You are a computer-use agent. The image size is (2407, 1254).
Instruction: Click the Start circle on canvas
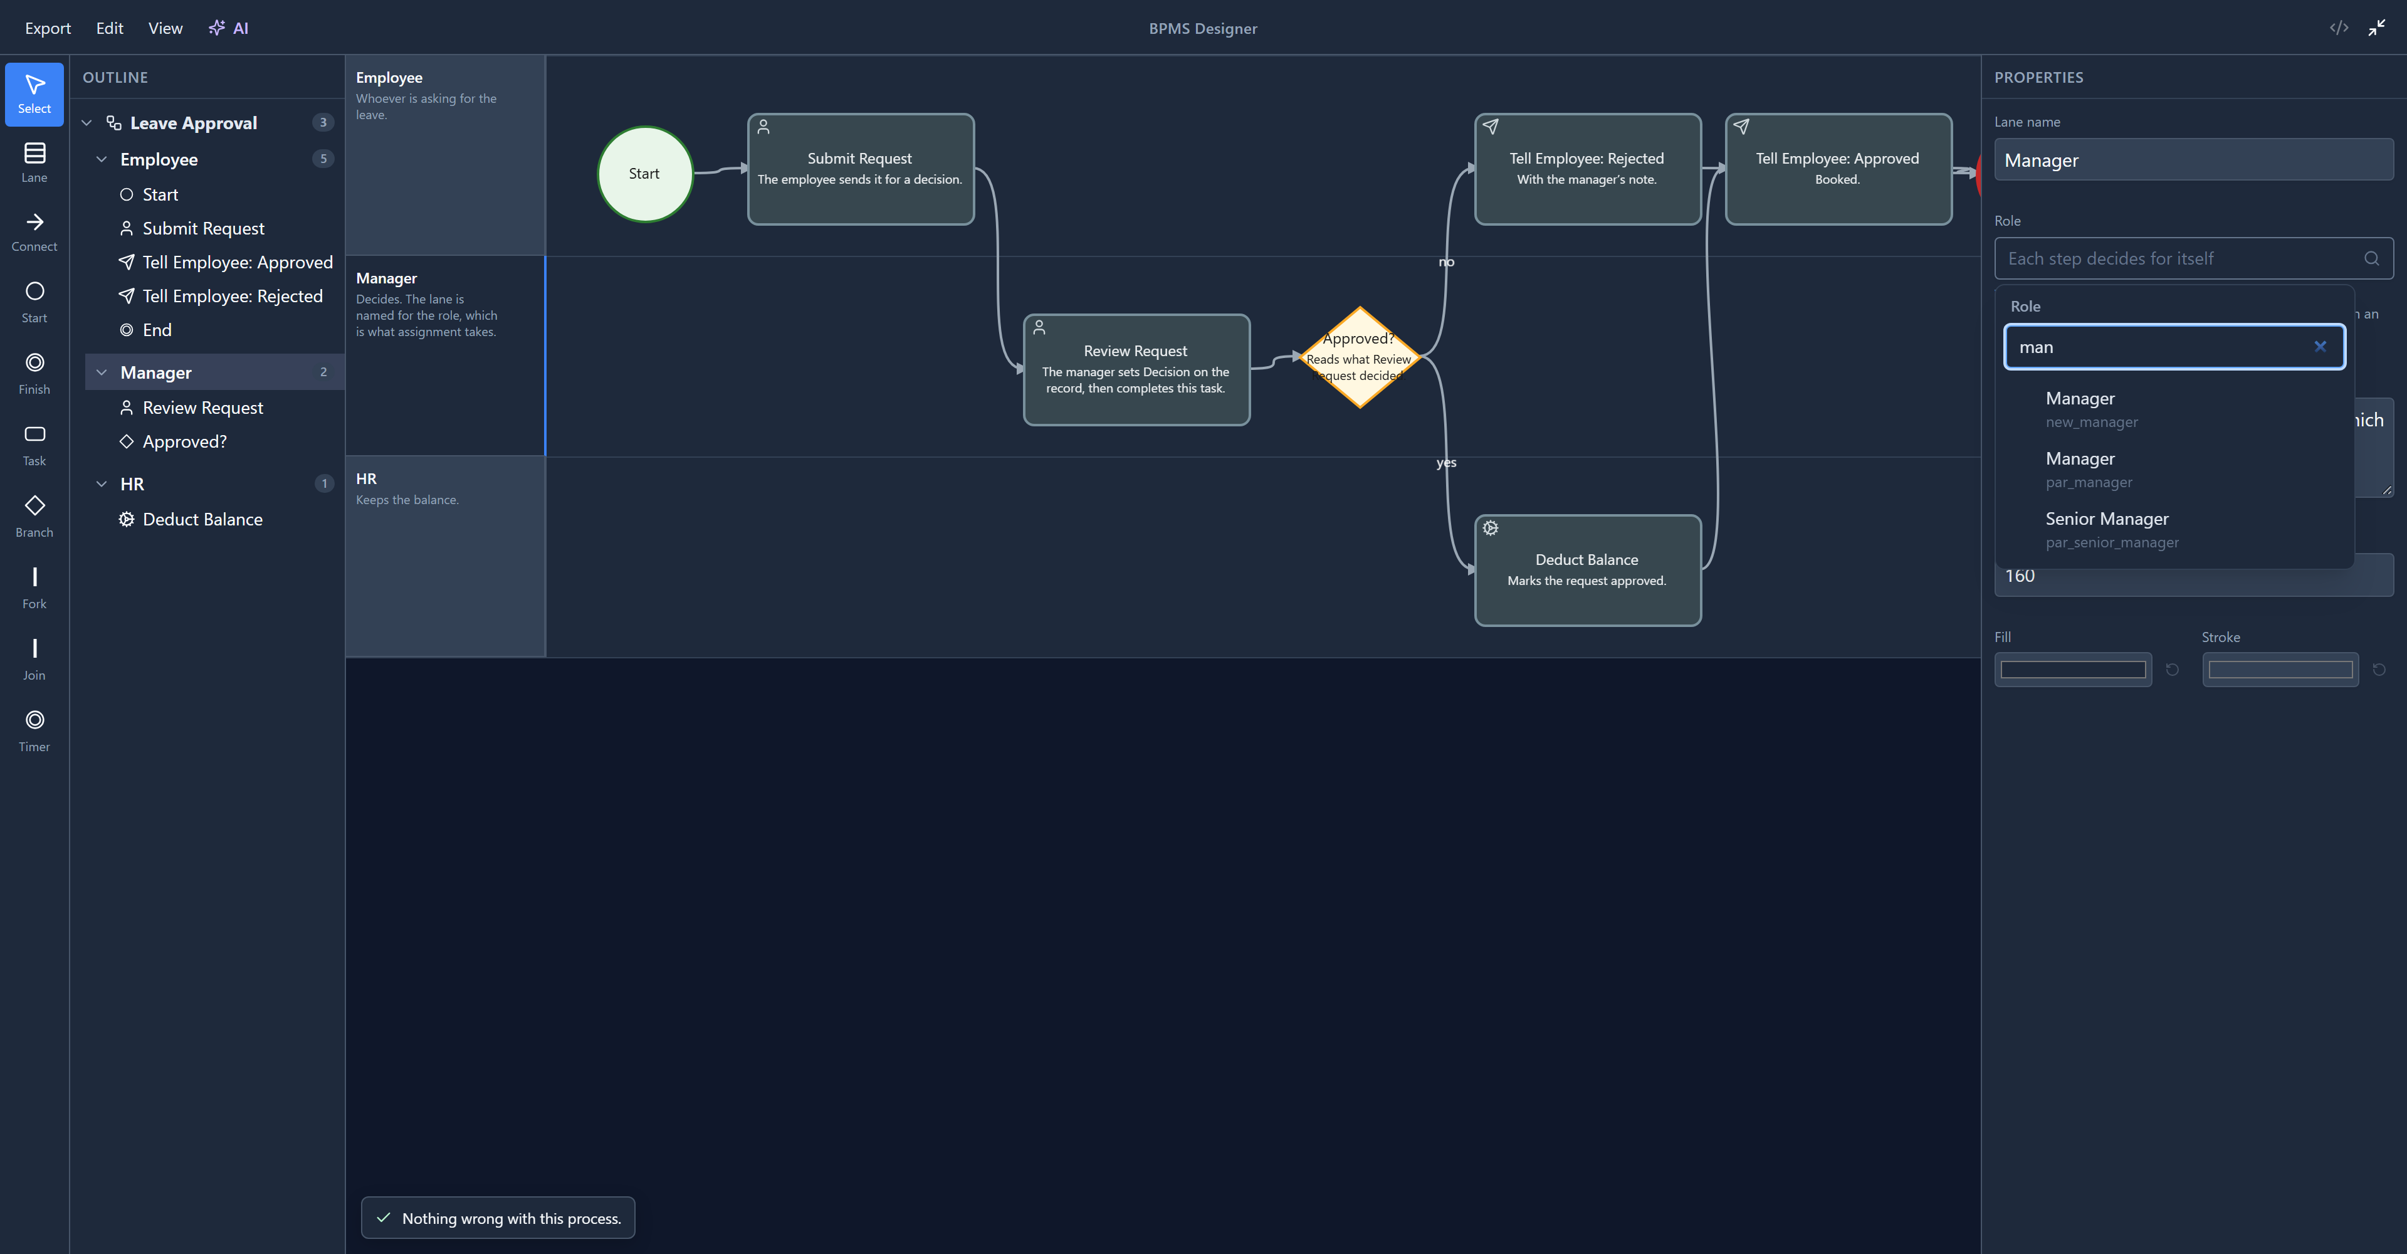[645, 174]
